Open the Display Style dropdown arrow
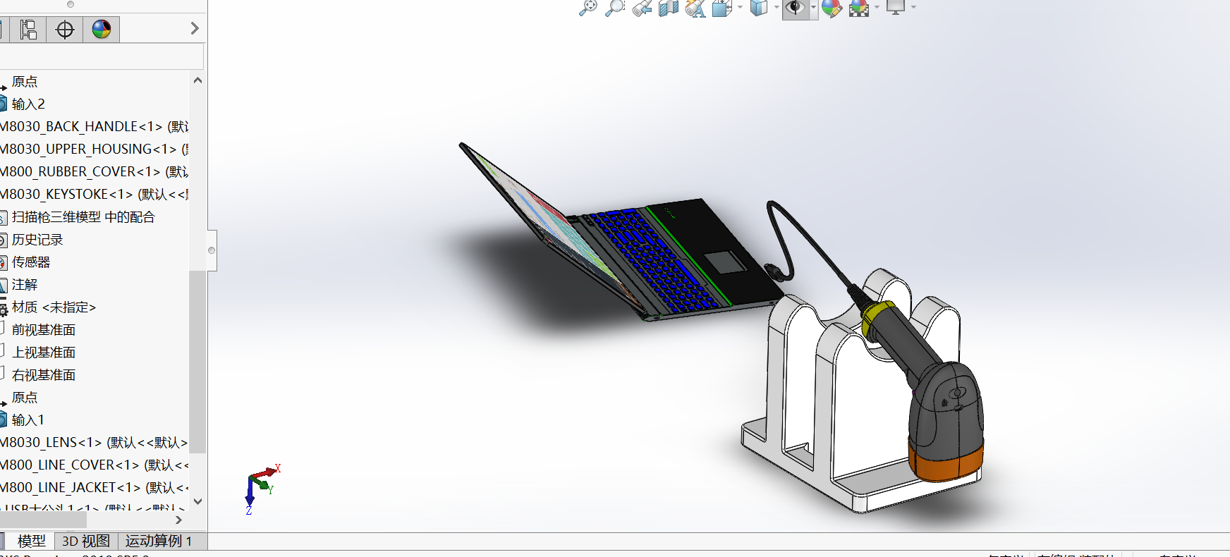Image resolution: width=1230 pixels, height=557 pixels. pyautogui.click(x=777, y=8)
